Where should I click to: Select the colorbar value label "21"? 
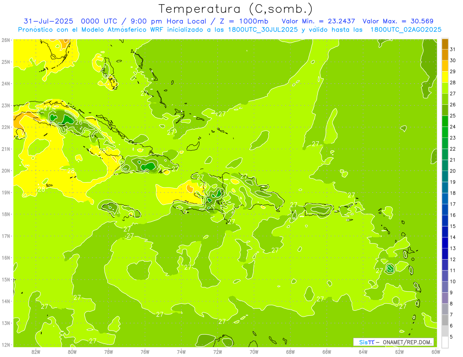pyautogui.click(x=453, y=160)
